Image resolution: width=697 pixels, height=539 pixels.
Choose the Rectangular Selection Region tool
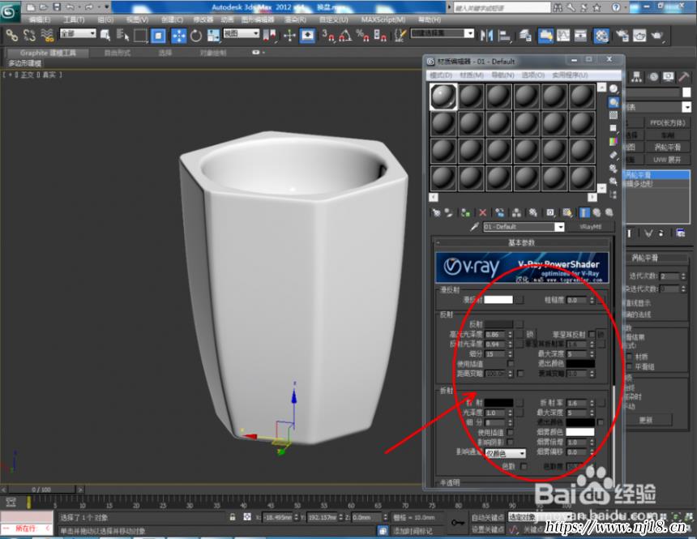(x=140, y=36)
